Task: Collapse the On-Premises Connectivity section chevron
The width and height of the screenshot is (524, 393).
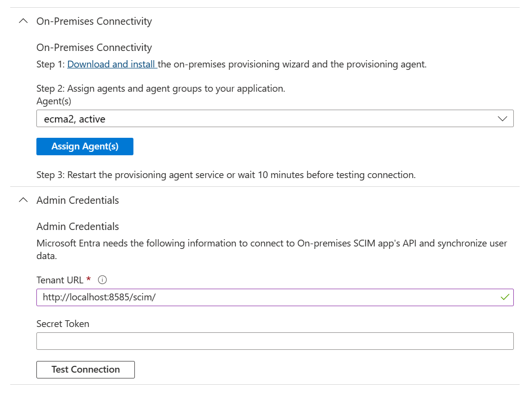Action: pyautogui.click(x=22, y=21)
